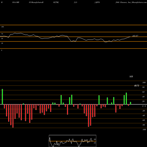
Task: Click the 'MR' label above the histogram
Action: coord(131,76)
